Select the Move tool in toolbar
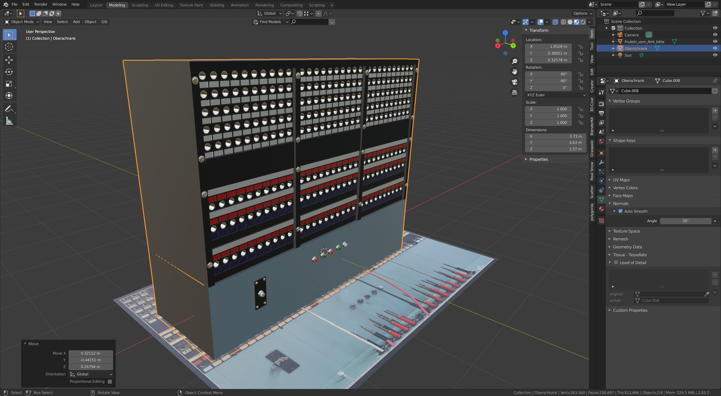 [9, 60]
